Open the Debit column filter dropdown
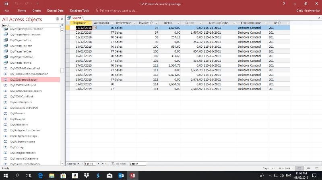This screenshot has height=180, width=322. coord(178,23)
